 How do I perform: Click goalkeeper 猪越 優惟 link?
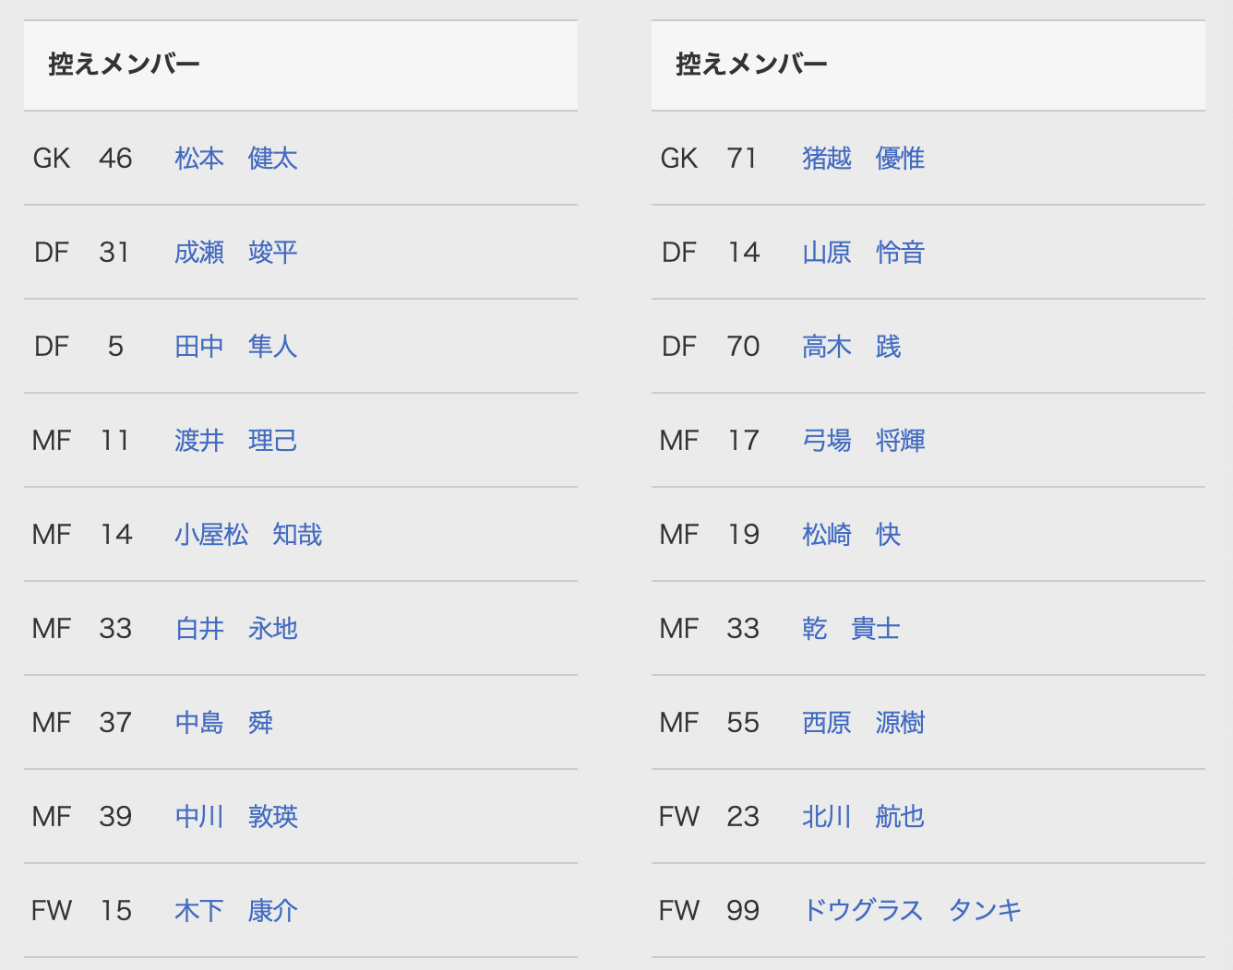click(x=864, y=159)
